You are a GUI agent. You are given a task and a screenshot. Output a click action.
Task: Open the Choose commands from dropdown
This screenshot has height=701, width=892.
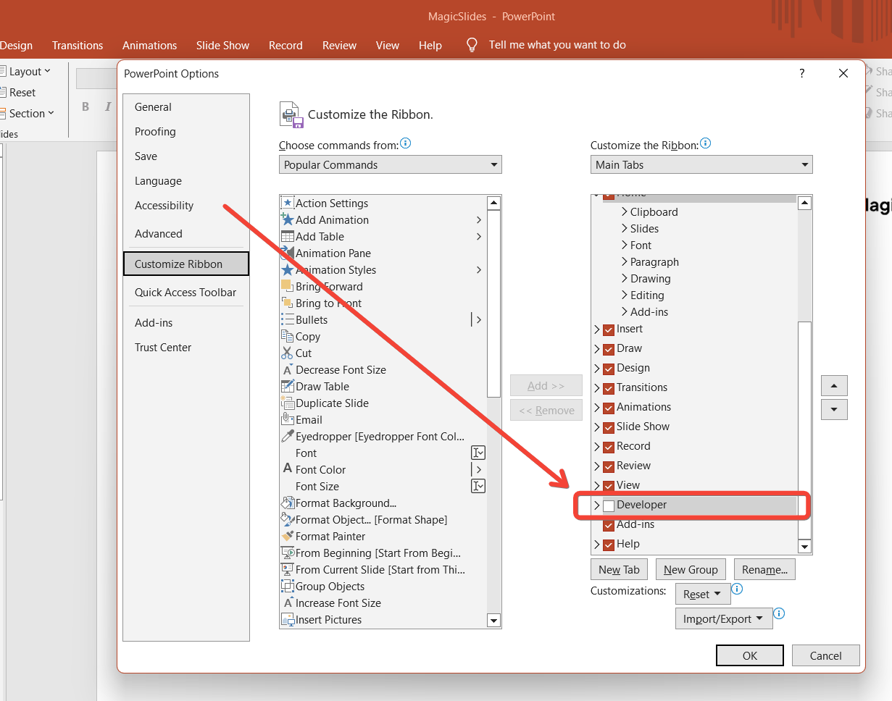click(390, 165)
